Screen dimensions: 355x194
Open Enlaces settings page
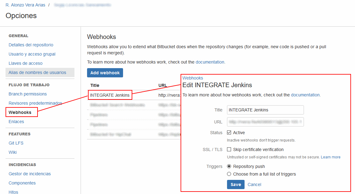click(16, 122)
